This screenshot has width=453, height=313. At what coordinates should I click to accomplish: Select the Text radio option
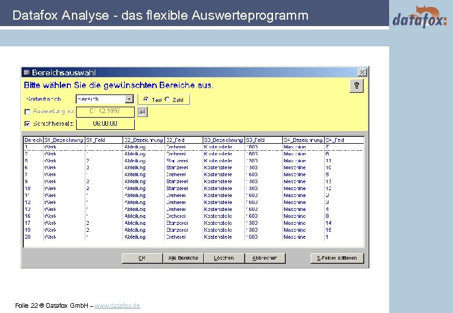pos(146,100)
